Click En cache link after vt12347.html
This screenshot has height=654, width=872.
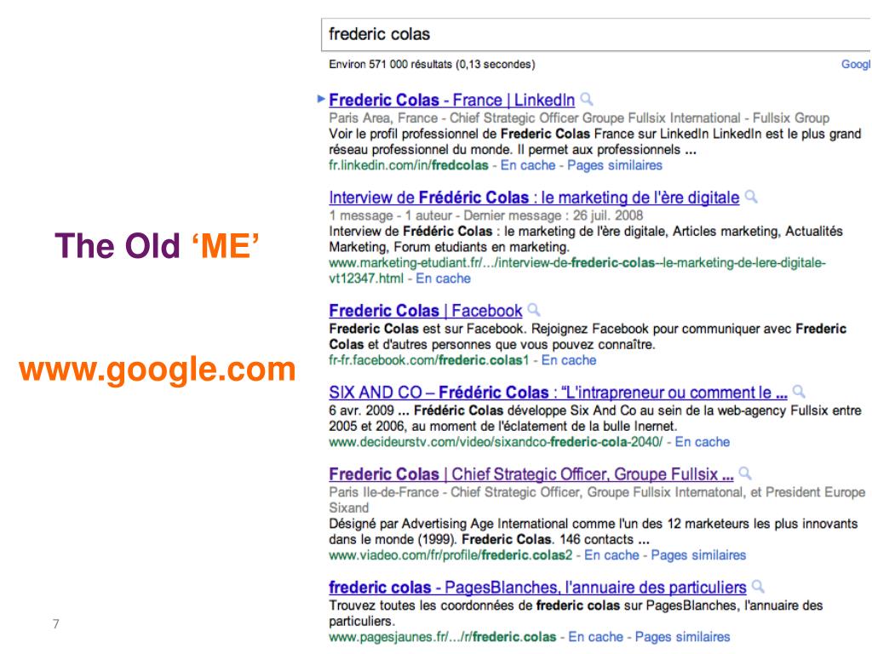point(443,278)
